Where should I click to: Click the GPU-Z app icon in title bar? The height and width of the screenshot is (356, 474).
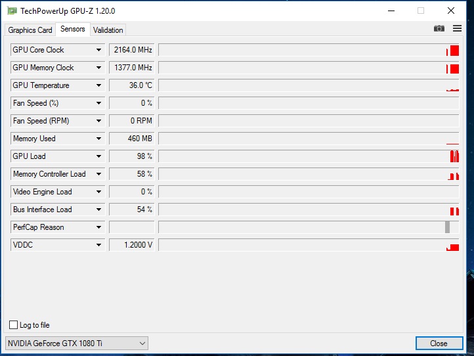[12, 11]
